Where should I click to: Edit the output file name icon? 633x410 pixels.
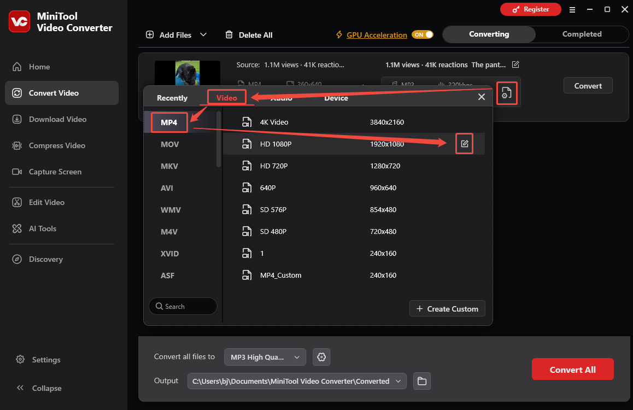515,65
